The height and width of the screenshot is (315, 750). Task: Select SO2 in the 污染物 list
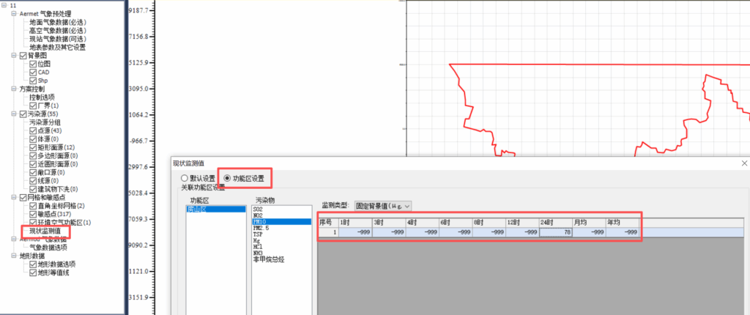[257, 209]
